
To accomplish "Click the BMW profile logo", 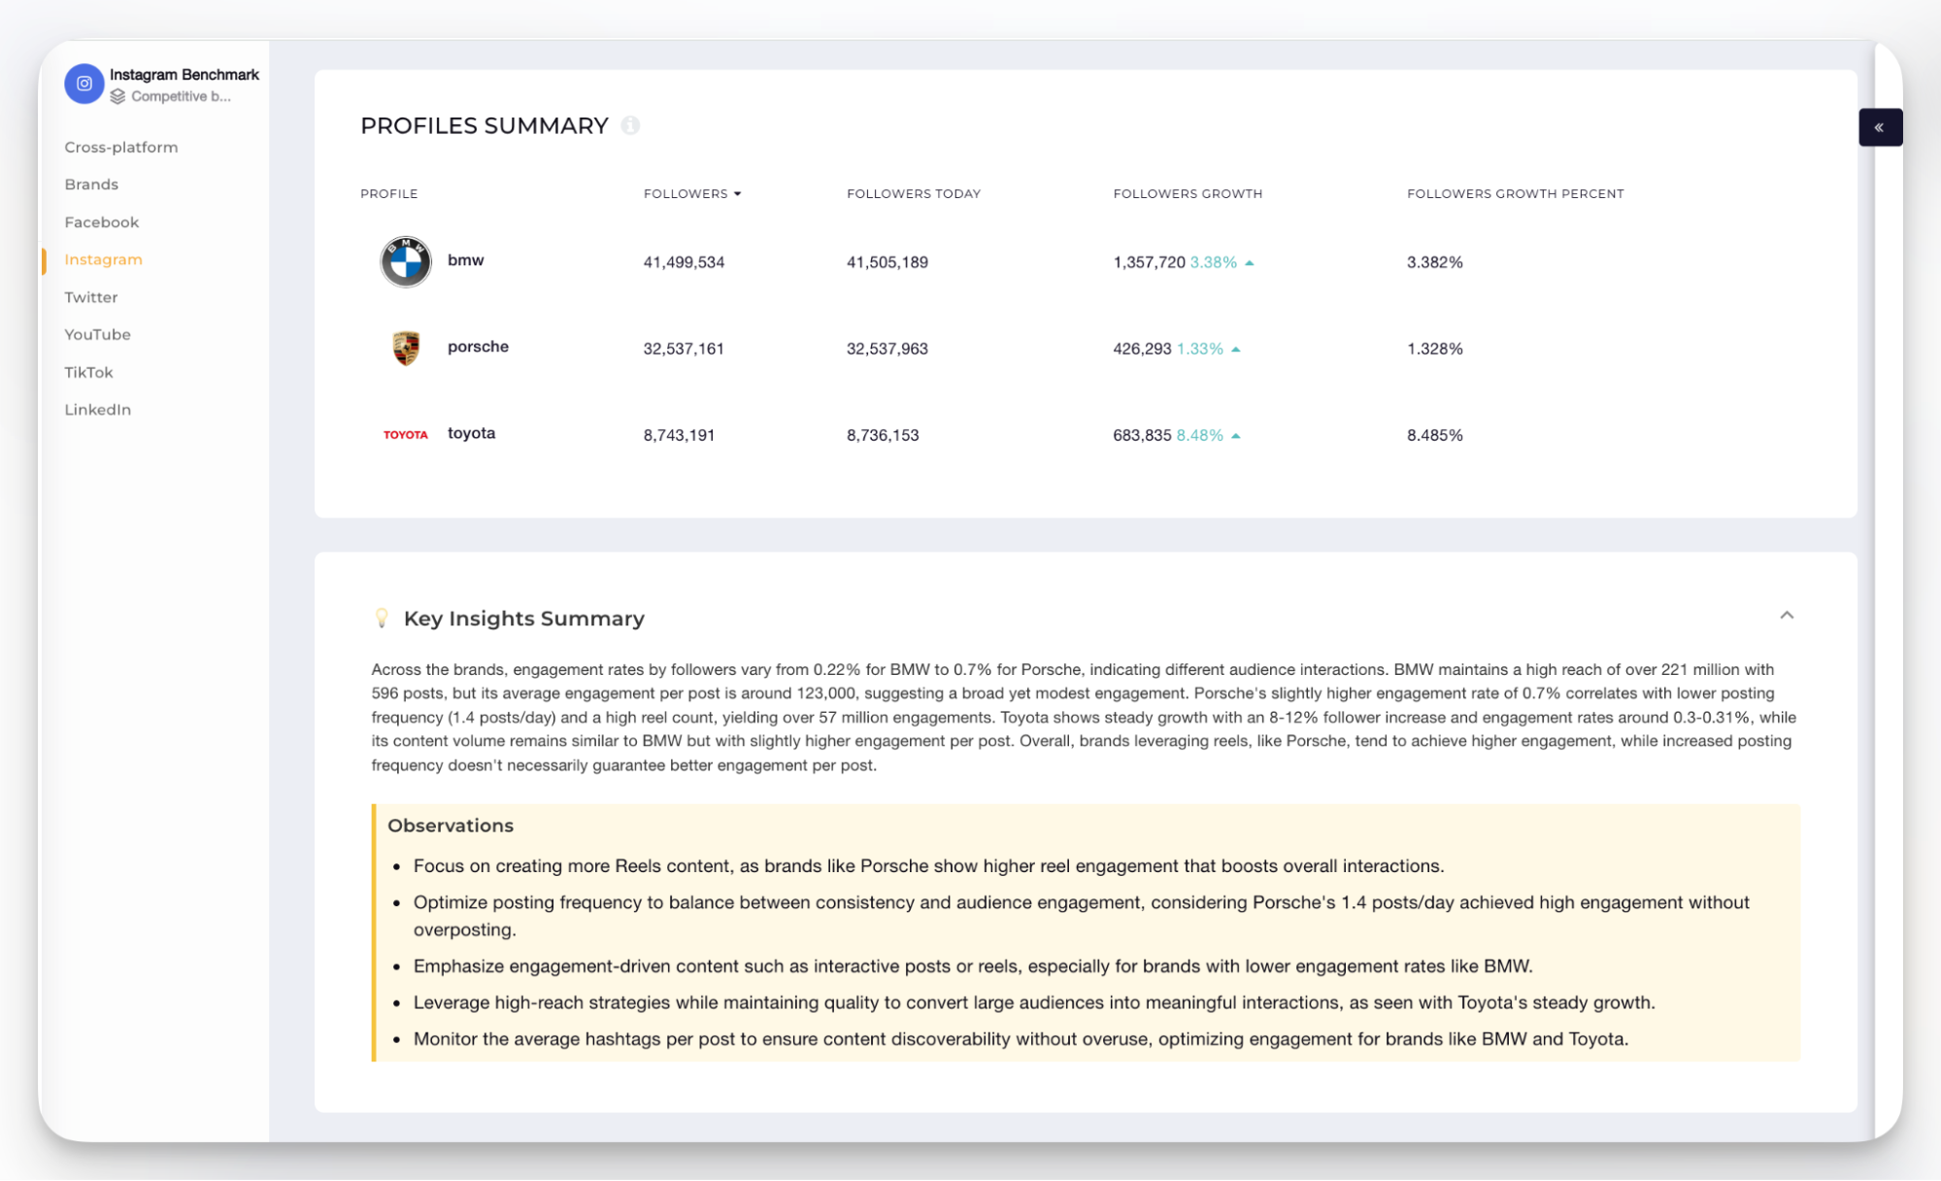I will (x=405, y=260).
